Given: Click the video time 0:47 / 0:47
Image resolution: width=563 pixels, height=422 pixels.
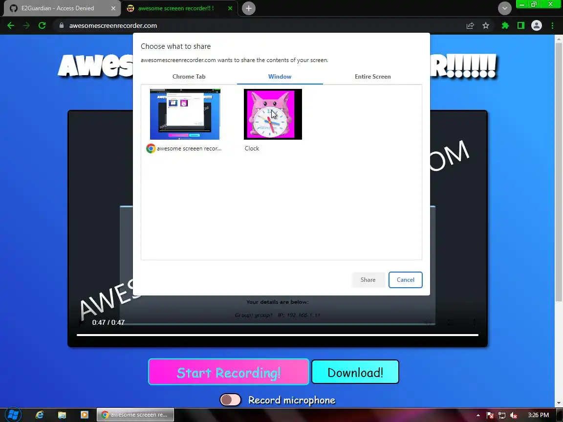Looking at the screenshot, I should [x=108, y=322].
